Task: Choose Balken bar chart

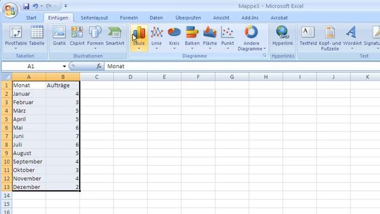Action: pyautogui.click(x=192, y=38)
